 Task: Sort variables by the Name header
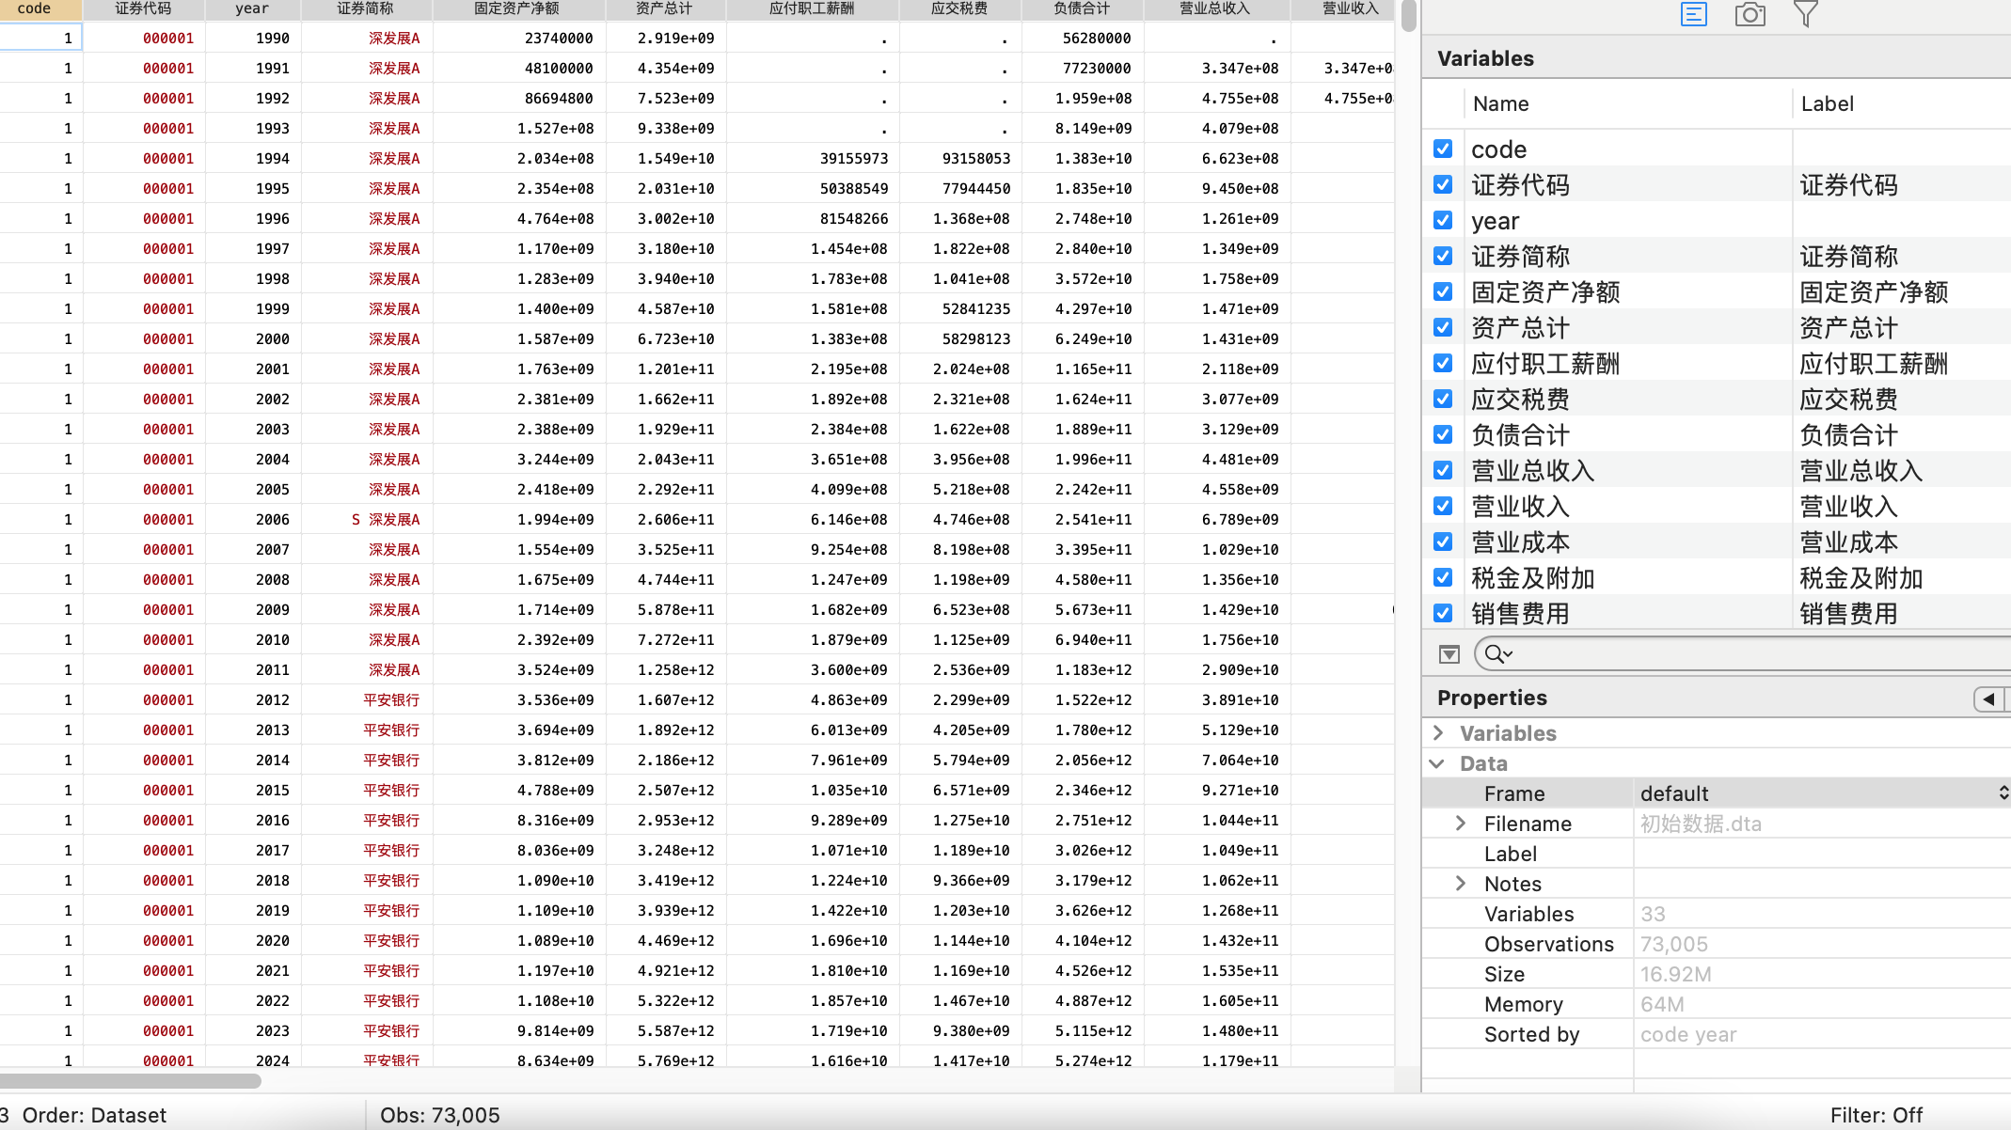1500,103
